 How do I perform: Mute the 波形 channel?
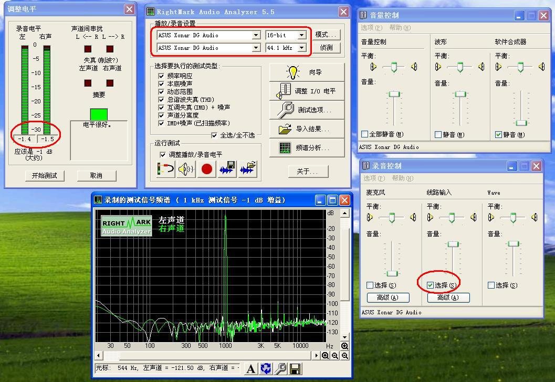[438, 134]
